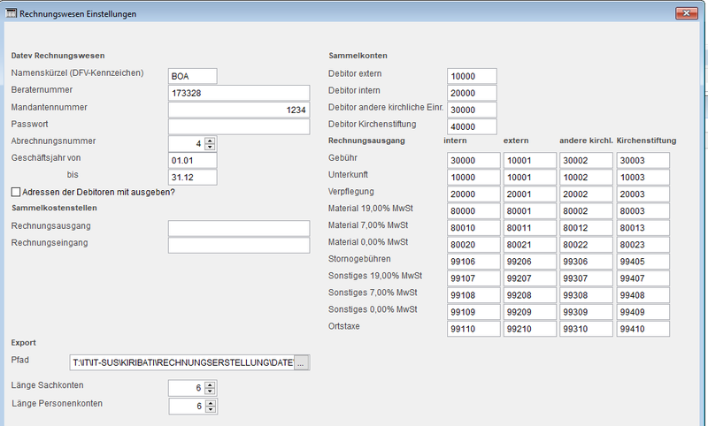Edit Material 7,00% MwSt andere kirchl. 80012

586,228
